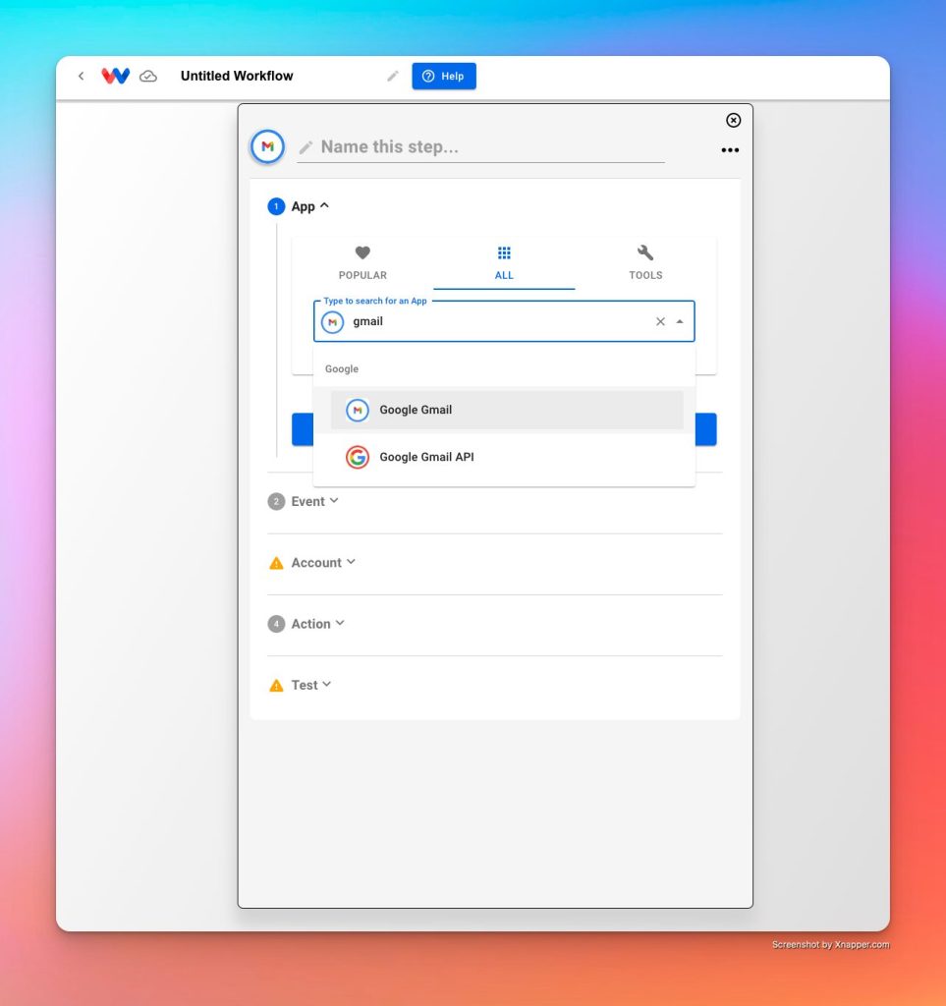The image size is (946, 1006).
Task: Click the Google G logo icon
Action: pyautogui.click(x=358, y=457)
